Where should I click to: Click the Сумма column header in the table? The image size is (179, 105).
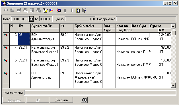coord(160,26)
